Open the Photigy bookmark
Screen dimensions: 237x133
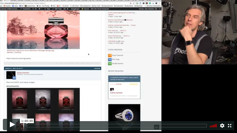click(x=46, y=6)
